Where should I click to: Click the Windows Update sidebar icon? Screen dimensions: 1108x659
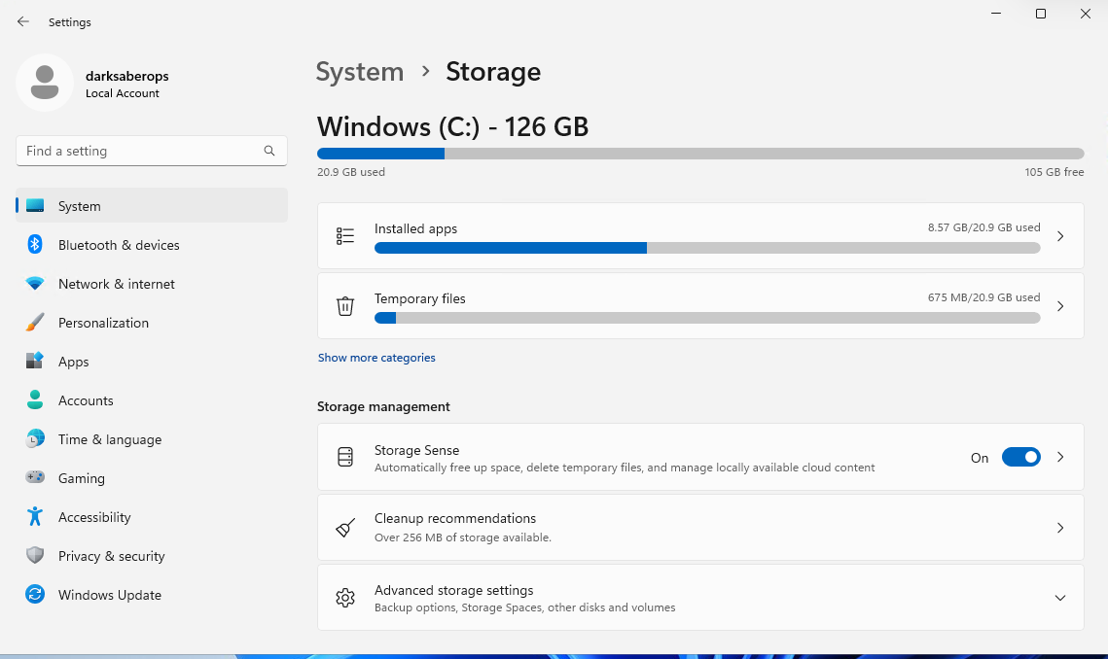pyautogui.click(x=35, y=595)
